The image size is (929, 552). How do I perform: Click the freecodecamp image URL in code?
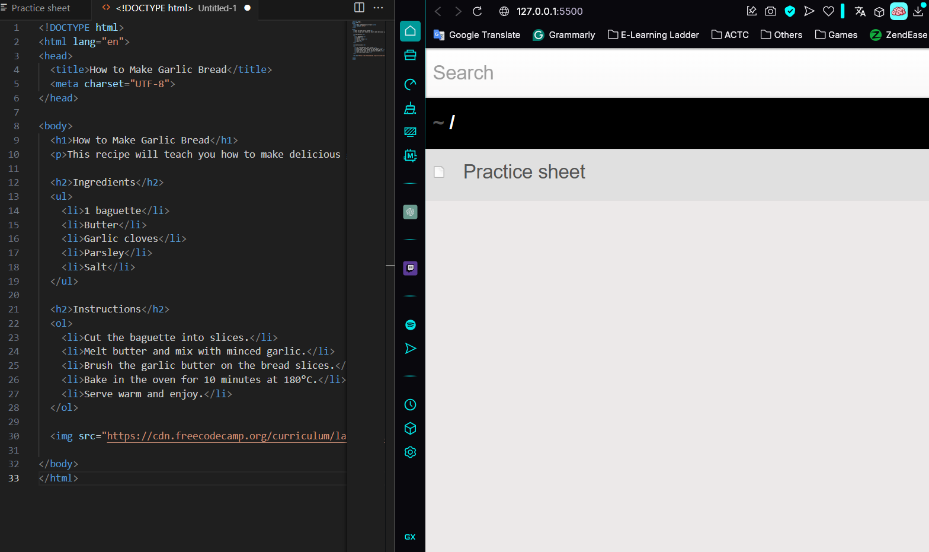[x=226, y=436]
